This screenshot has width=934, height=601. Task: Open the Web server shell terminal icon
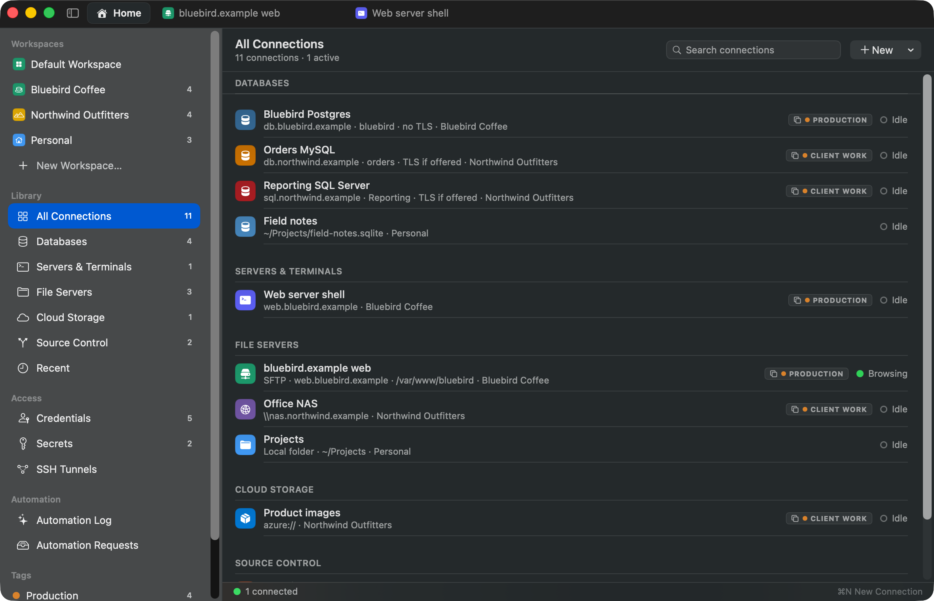pos(245,300)
